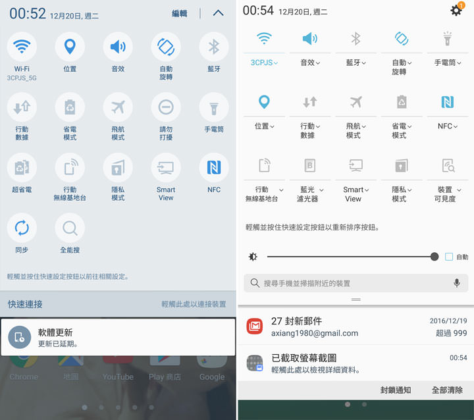474x420 pixels.
Task: Tap the 手電筒 flashlight icon in left panel
Action: [214, 107]
